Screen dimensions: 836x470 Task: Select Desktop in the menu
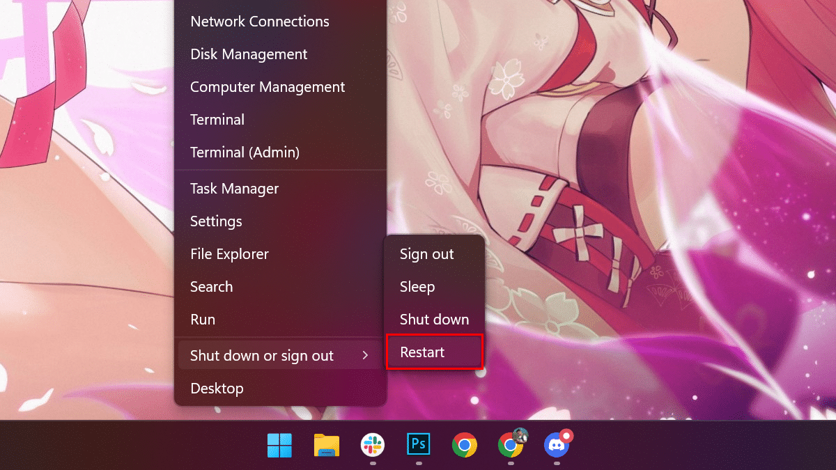(280, 389)
